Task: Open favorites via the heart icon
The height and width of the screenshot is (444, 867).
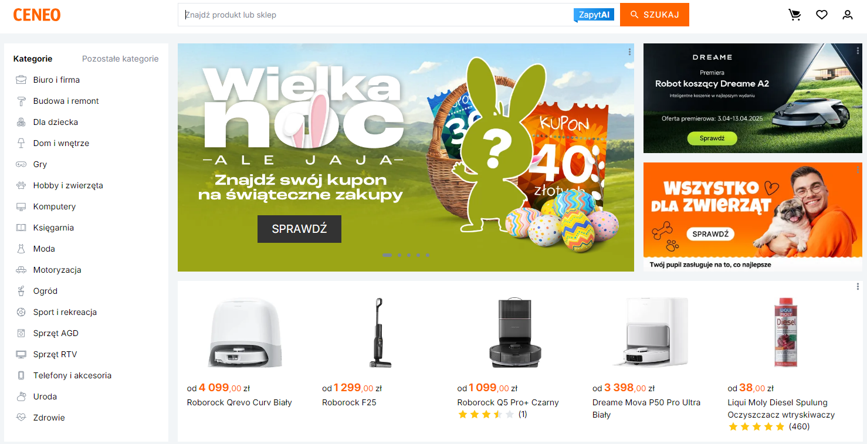Action: (x=821, y=15)
